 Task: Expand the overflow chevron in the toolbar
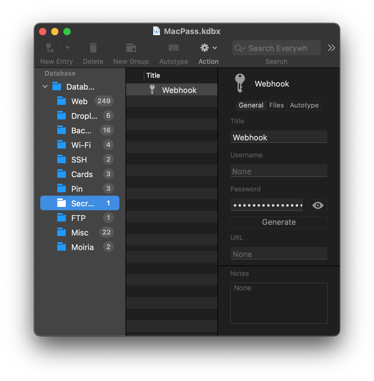(331, 48)
